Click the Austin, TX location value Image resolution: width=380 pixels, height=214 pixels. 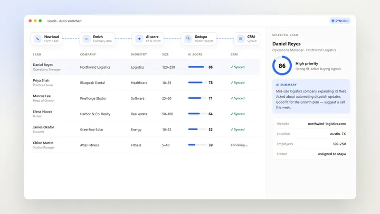tap(338, 134)
